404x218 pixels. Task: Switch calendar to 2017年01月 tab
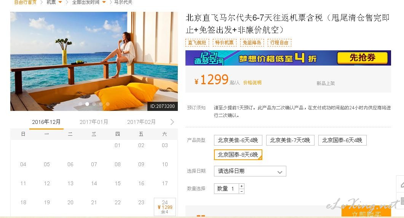[x=94, y=122]
